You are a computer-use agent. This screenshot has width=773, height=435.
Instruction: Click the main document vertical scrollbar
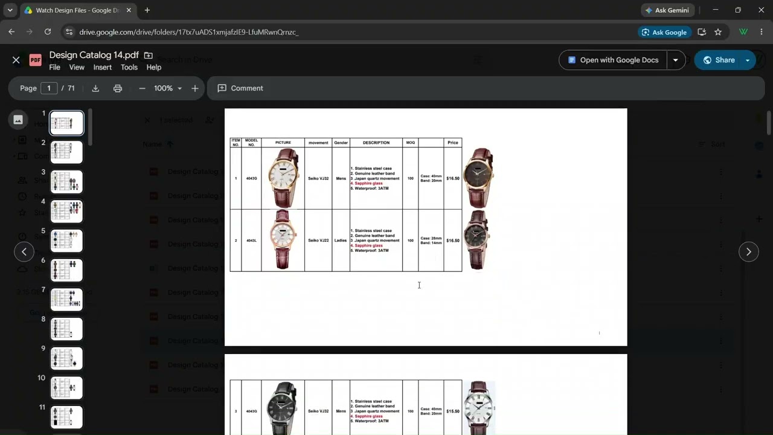click(769, 123)
